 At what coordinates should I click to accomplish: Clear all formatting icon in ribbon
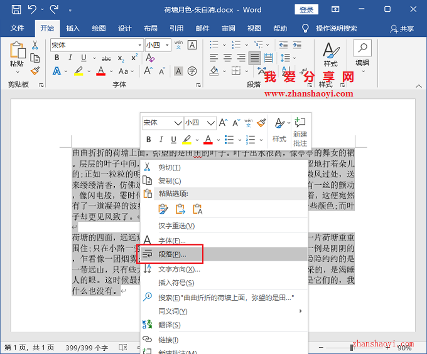(150, 58)
